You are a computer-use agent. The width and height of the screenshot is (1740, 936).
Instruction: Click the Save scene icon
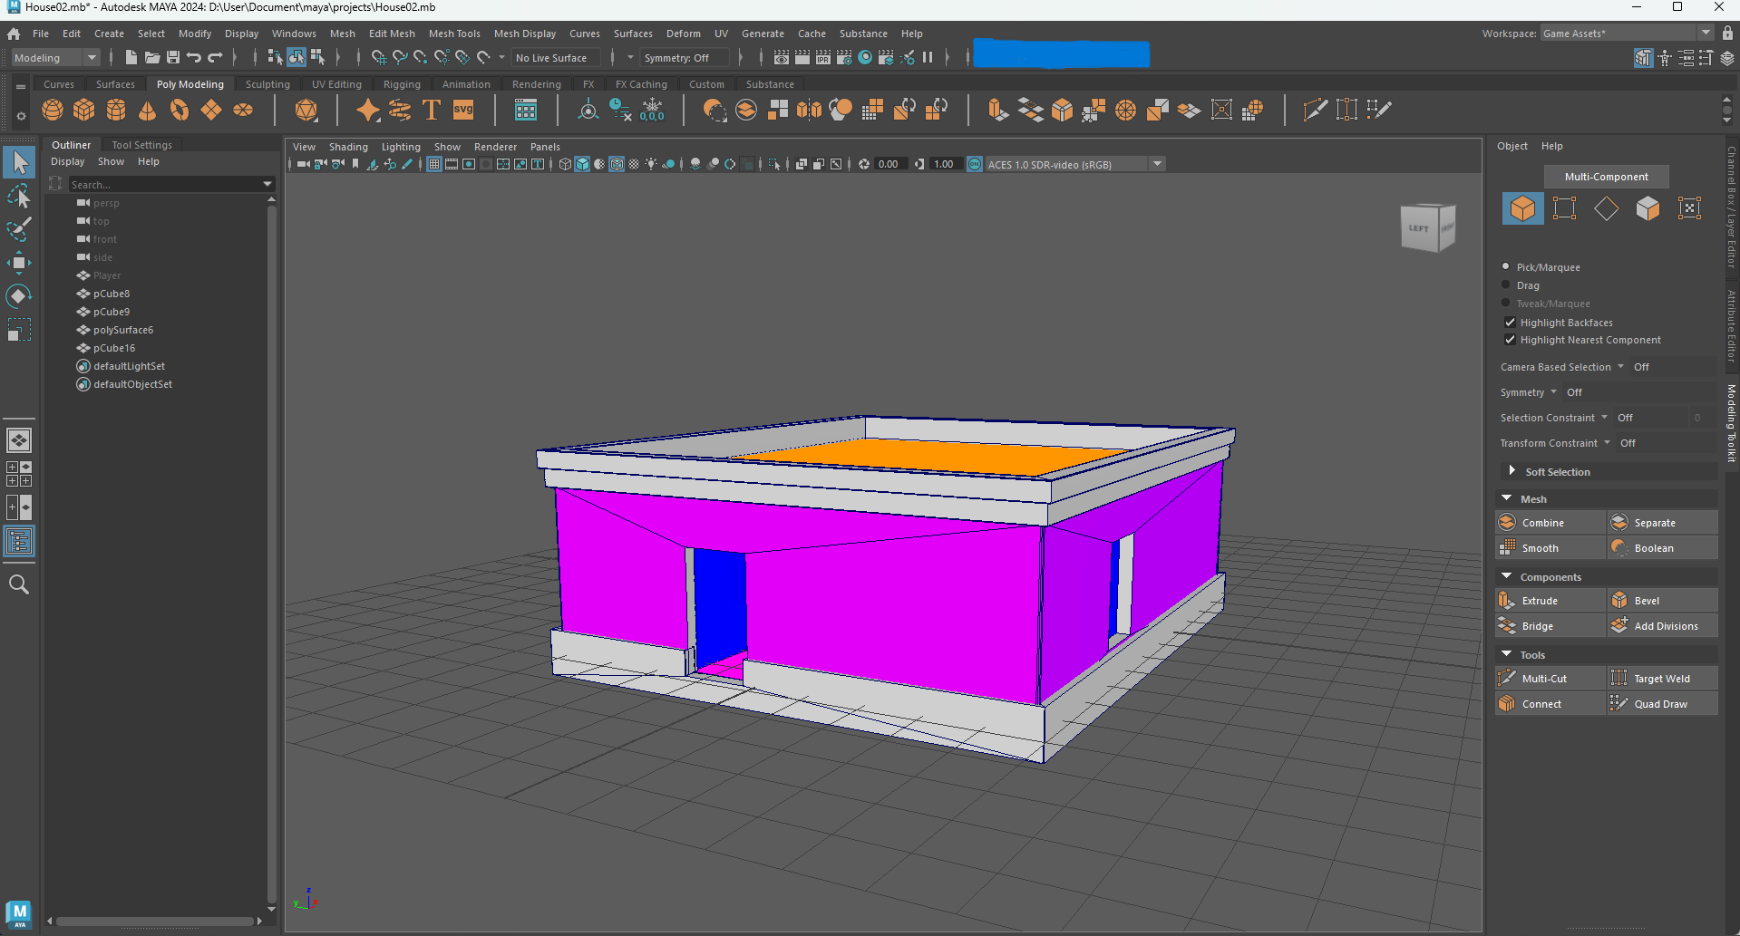click(x=172, y=57)
